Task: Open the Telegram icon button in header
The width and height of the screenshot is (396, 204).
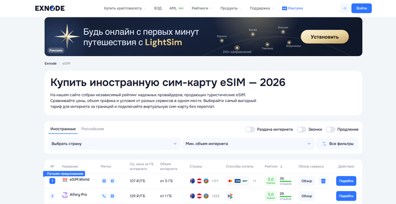Action: (345, 8)
